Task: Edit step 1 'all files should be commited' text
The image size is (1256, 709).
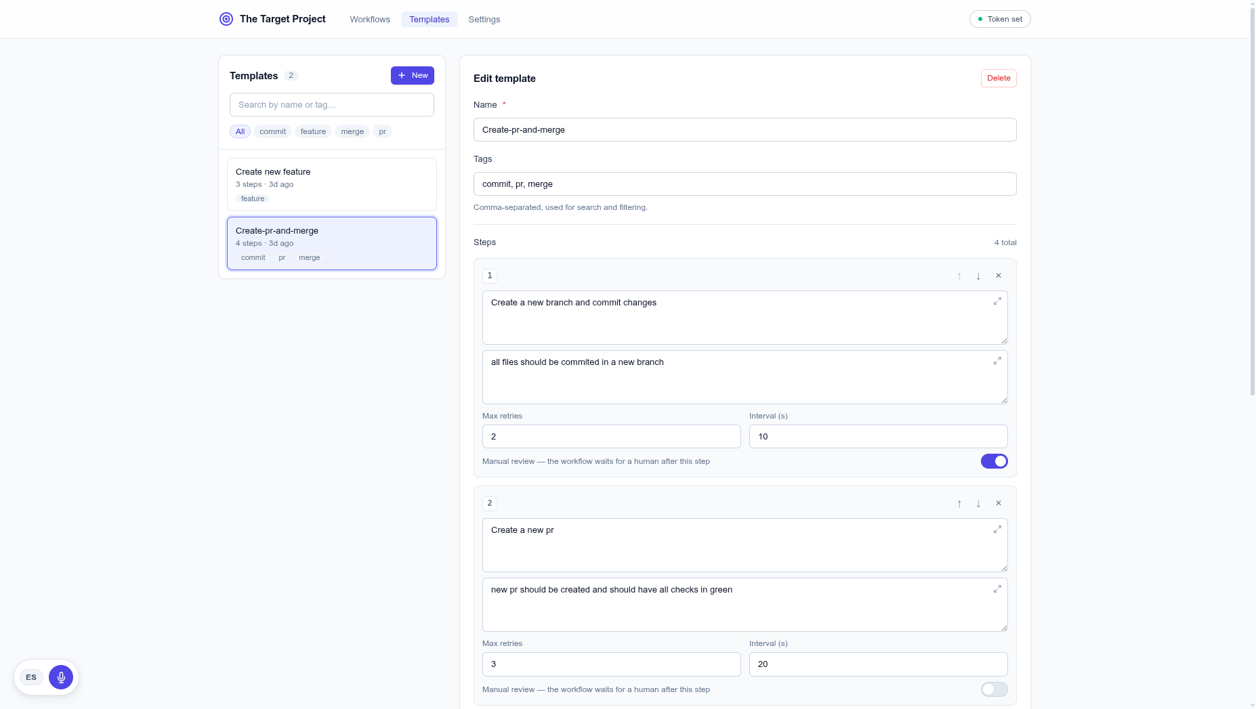Action: pyautogui.click(x=745, y=377)
